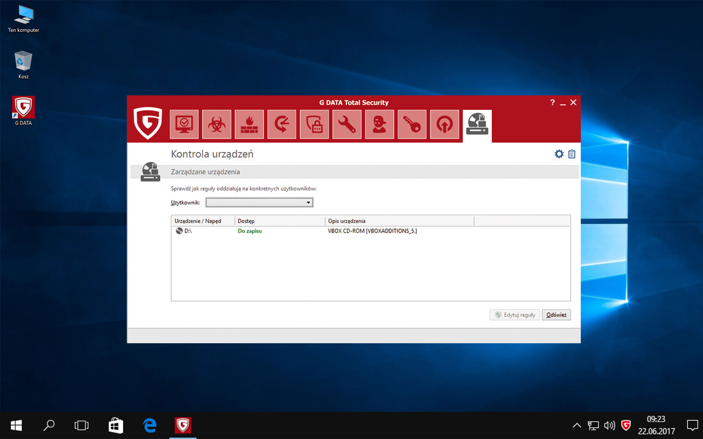Image resolution: width=703 pixels, height=439 pixels.
Task: Open the help question mark
Action: click(552, 102)
